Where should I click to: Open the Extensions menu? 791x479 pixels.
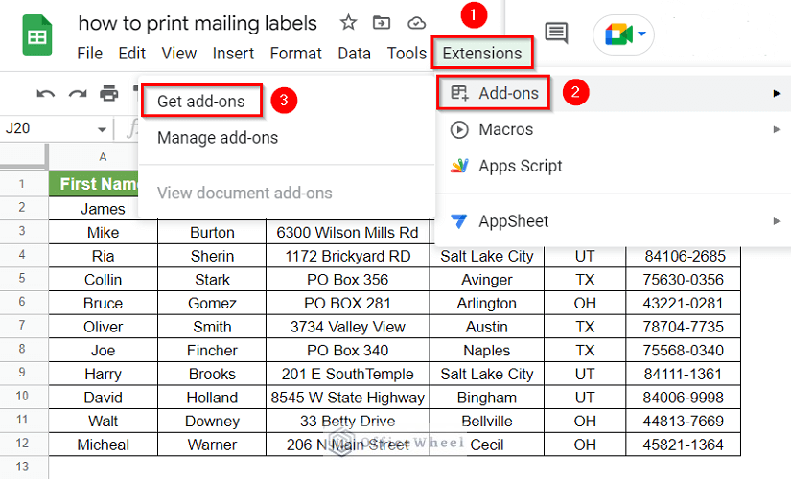click(482, 53)
